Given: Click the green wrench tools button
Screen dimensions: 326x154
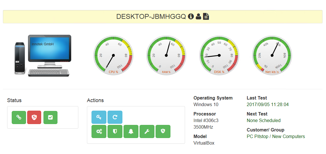Looking at the screenshot, I should coord(147,131).
